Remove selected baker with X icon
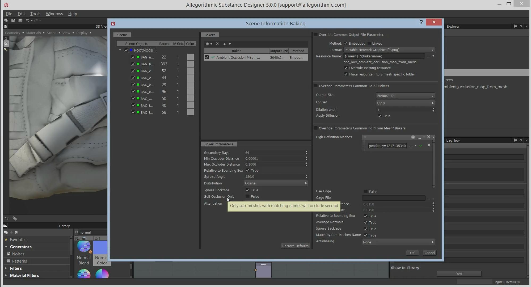This screenshot has height=287, width=531. pos(217,44)
